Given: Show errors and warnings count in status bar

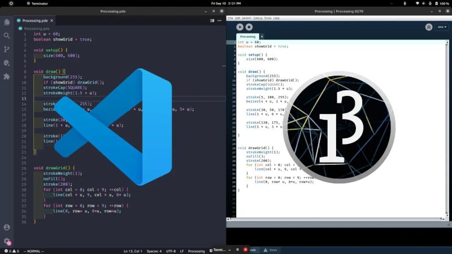Looking at the screenshot, I should coord(12,251).
